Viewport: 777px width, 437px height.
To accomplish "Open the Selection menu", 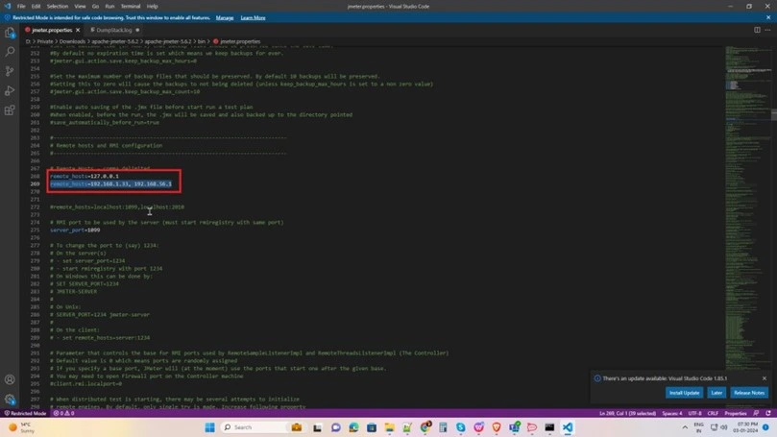I will click(x=58, y=7).
